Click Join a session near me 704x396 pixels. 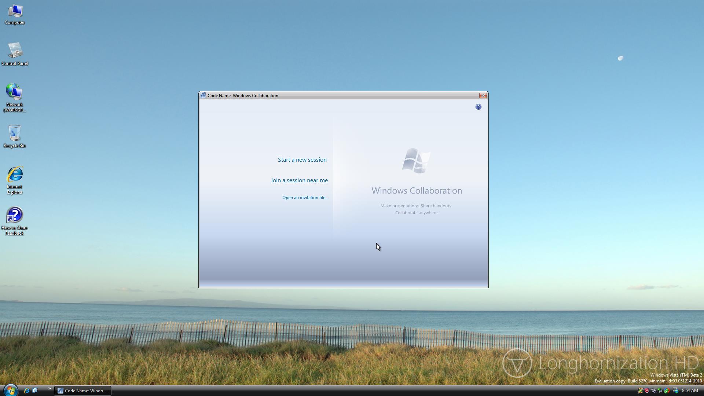[299, 180]
